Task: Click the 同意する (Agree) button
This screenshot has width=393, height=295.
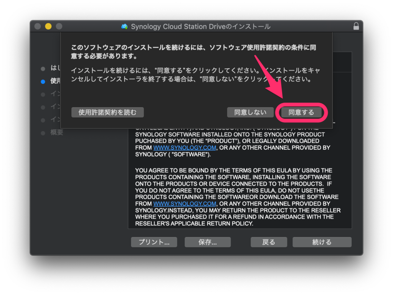Action: (301, 112)
